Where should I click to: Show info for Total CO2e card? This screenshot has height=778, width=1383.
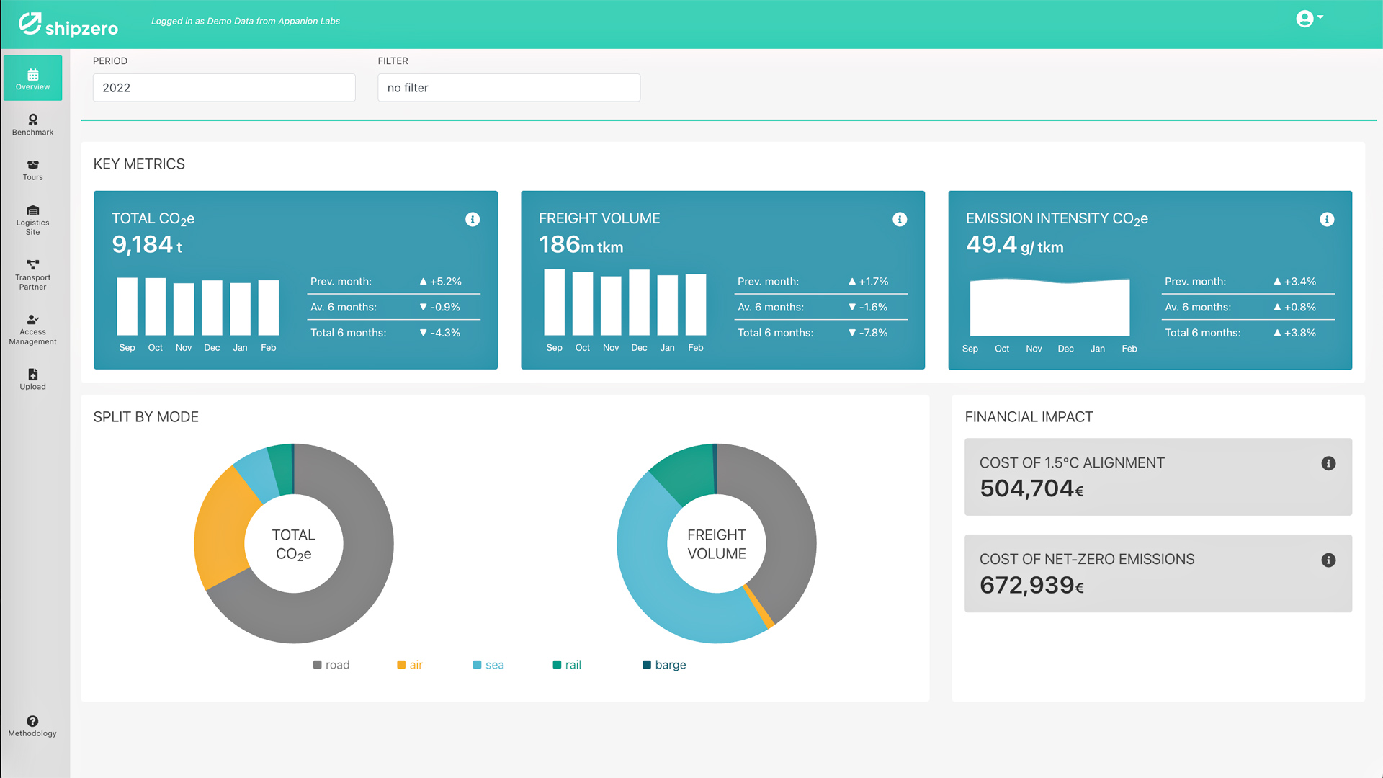click(x=473, y=219)
